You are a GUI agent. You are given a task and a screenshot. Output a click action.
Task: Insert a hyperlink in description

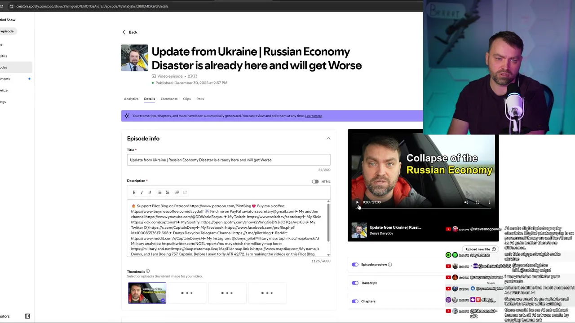tap(177, 192)
